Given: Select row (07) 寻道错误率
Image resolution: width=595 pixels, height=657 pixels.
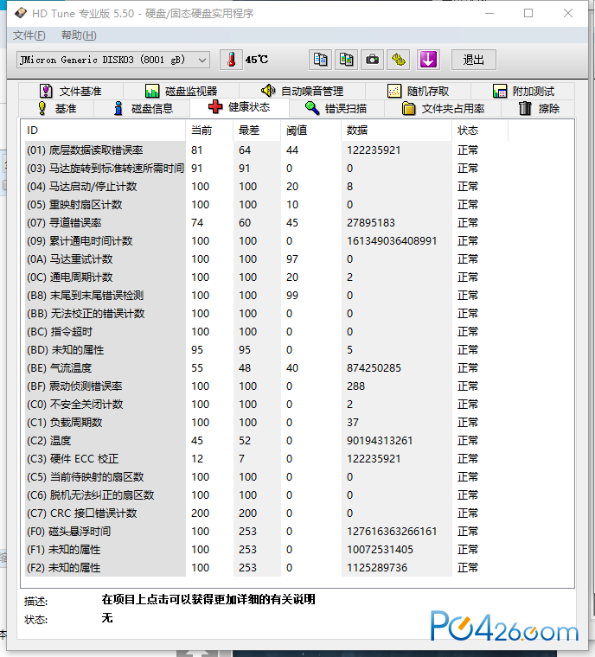Looking at the screenshot, I should point(266,222).
